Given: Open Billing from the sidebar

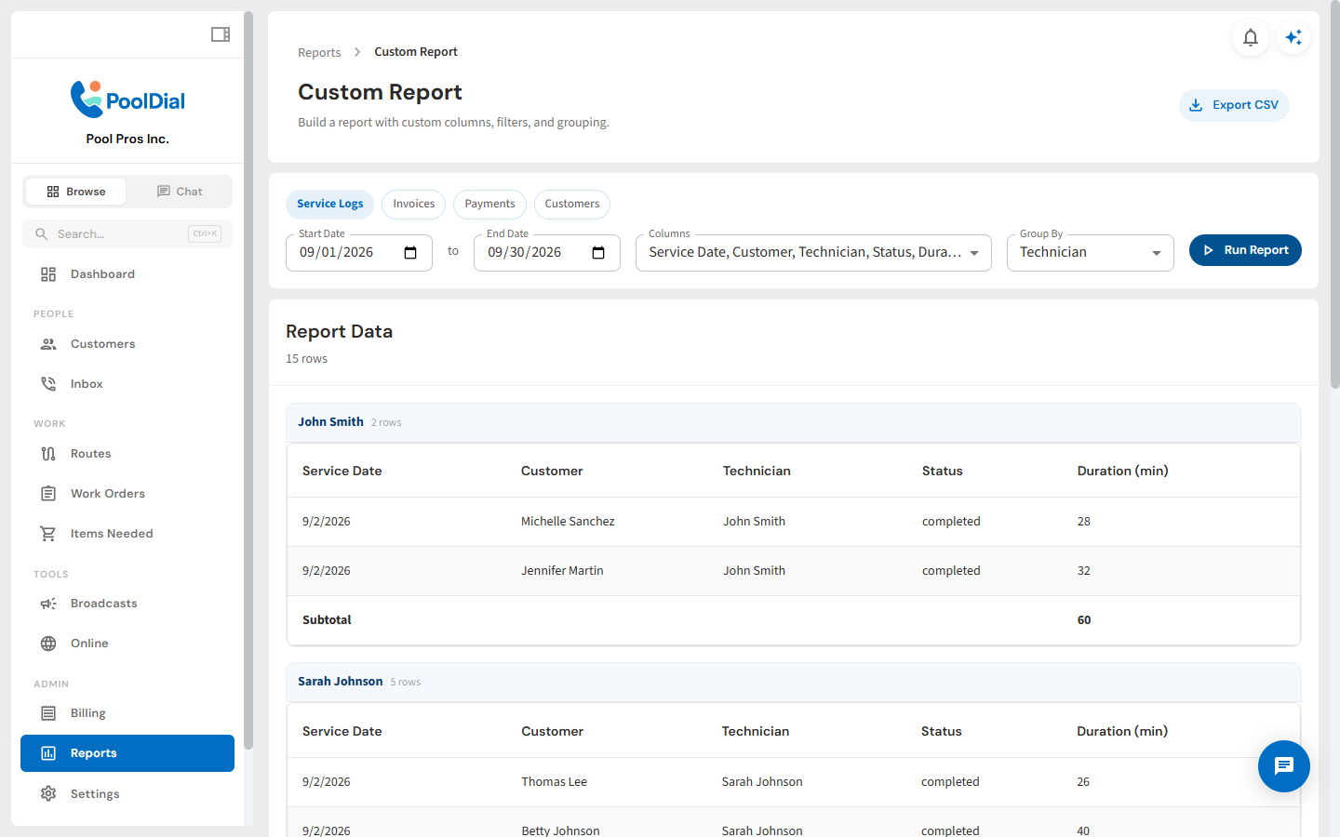Looking at the screenshot, I should click(x=127, y=713).
